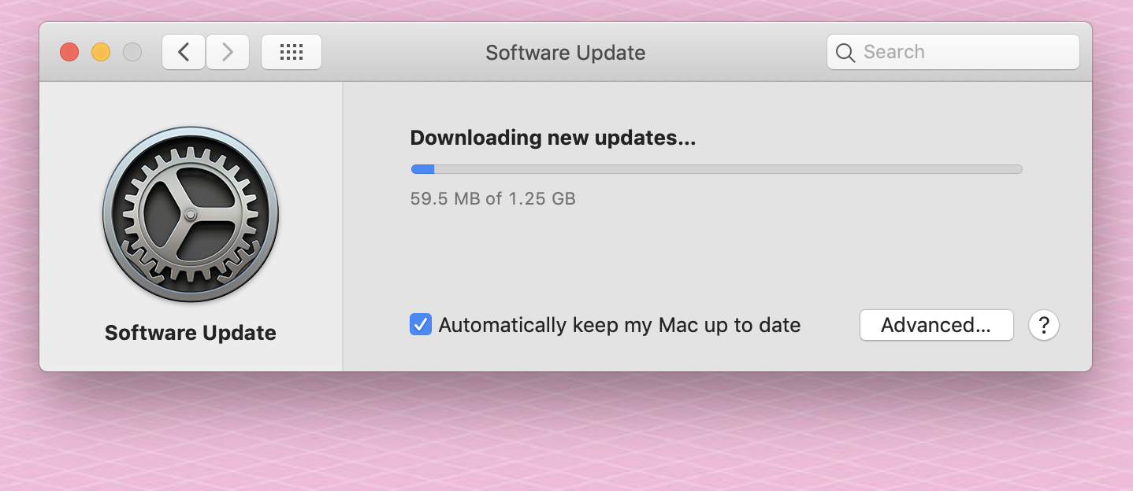1133x491 pixels.
Task: Uncheck Automatically keep my Mac up to date
Action: [x=421, y=324]
